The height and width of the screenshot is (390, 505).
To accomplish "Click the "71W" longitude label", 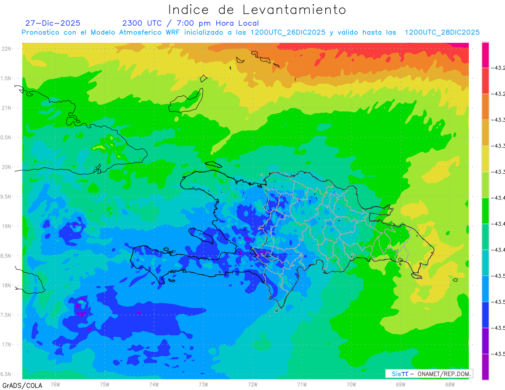I will (x=302, y=384).
